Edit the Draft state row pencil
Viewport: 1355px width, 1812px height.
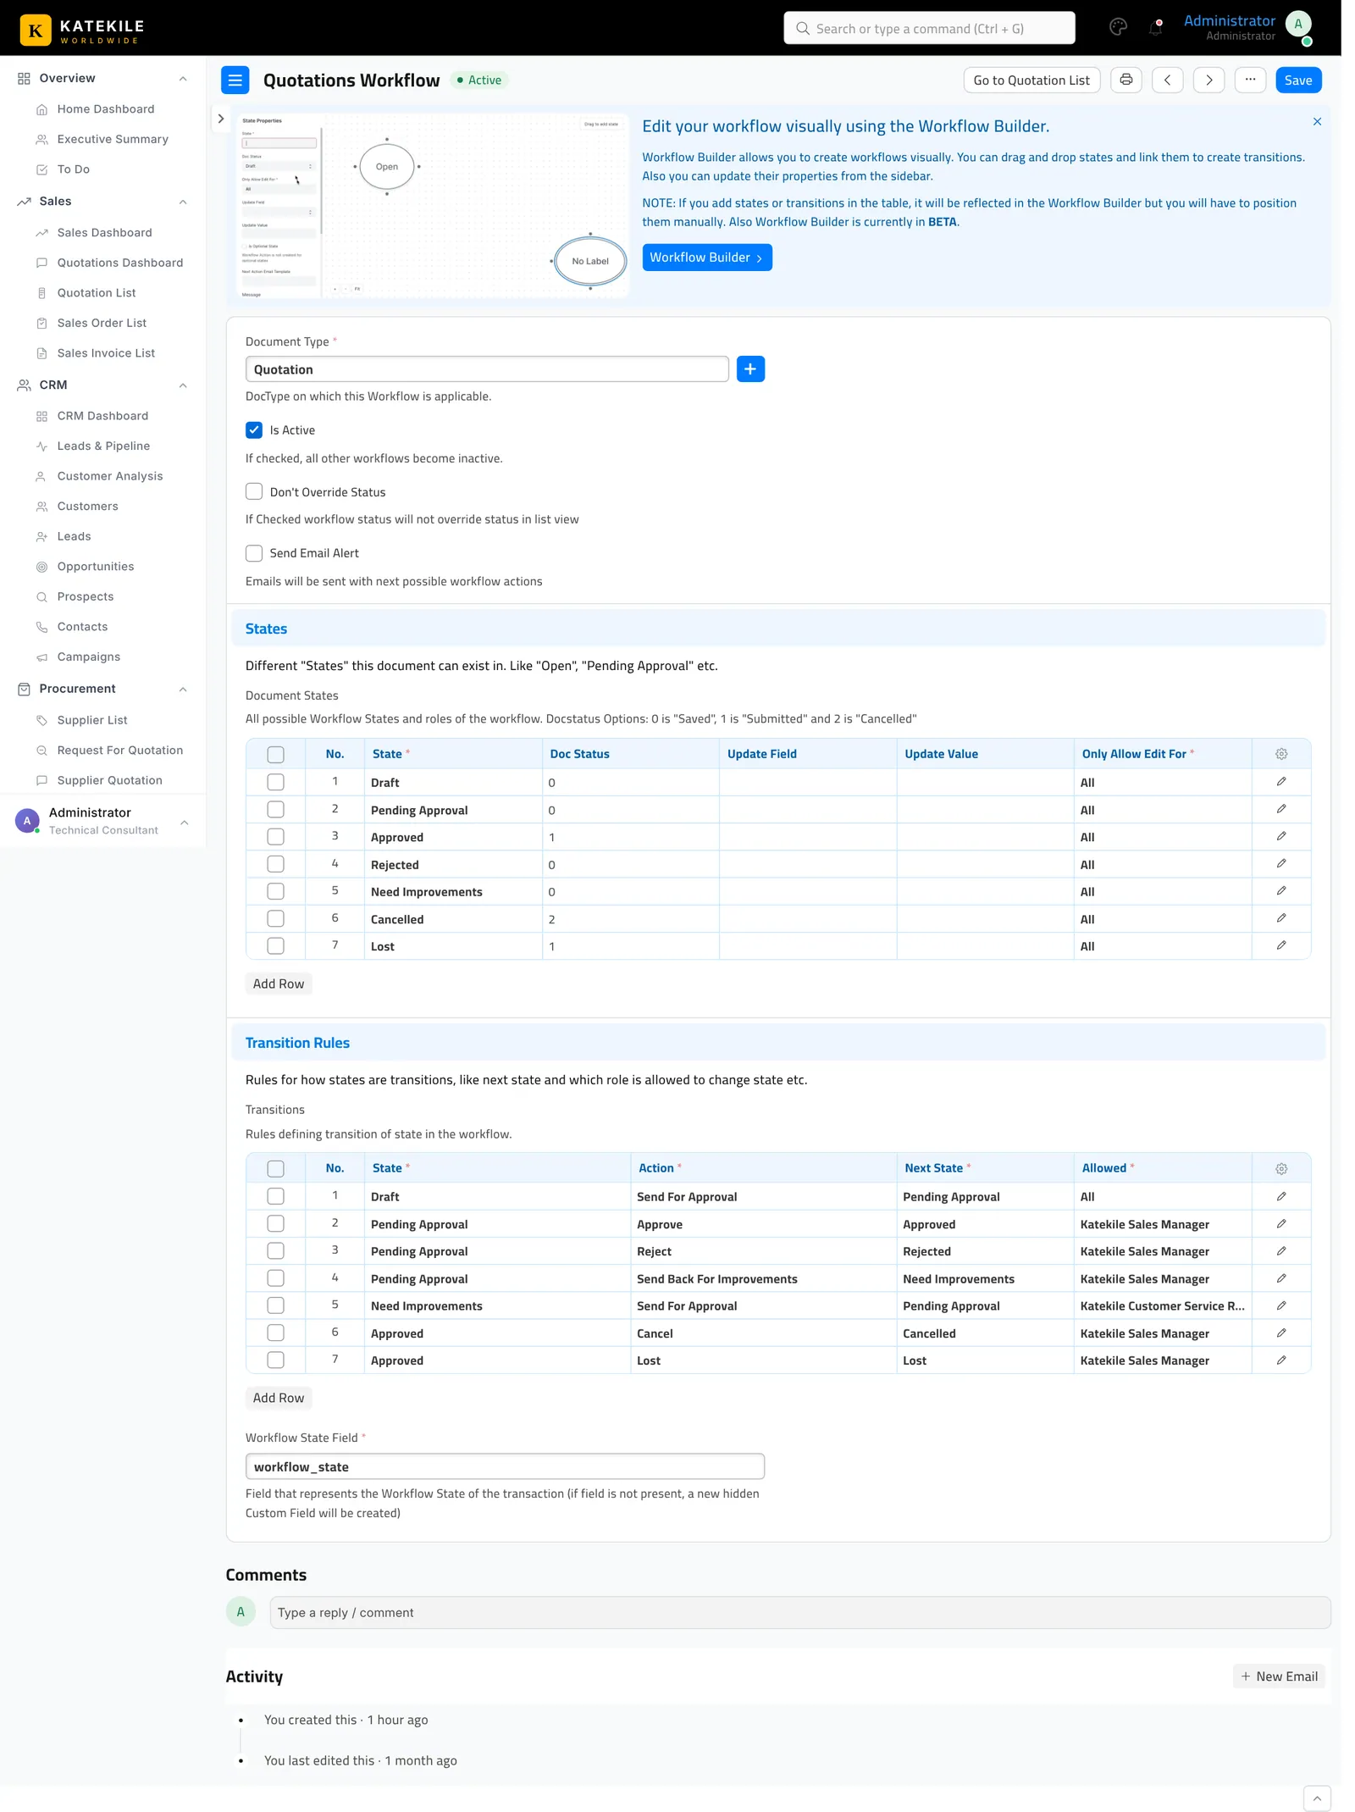click(1281, 782)
